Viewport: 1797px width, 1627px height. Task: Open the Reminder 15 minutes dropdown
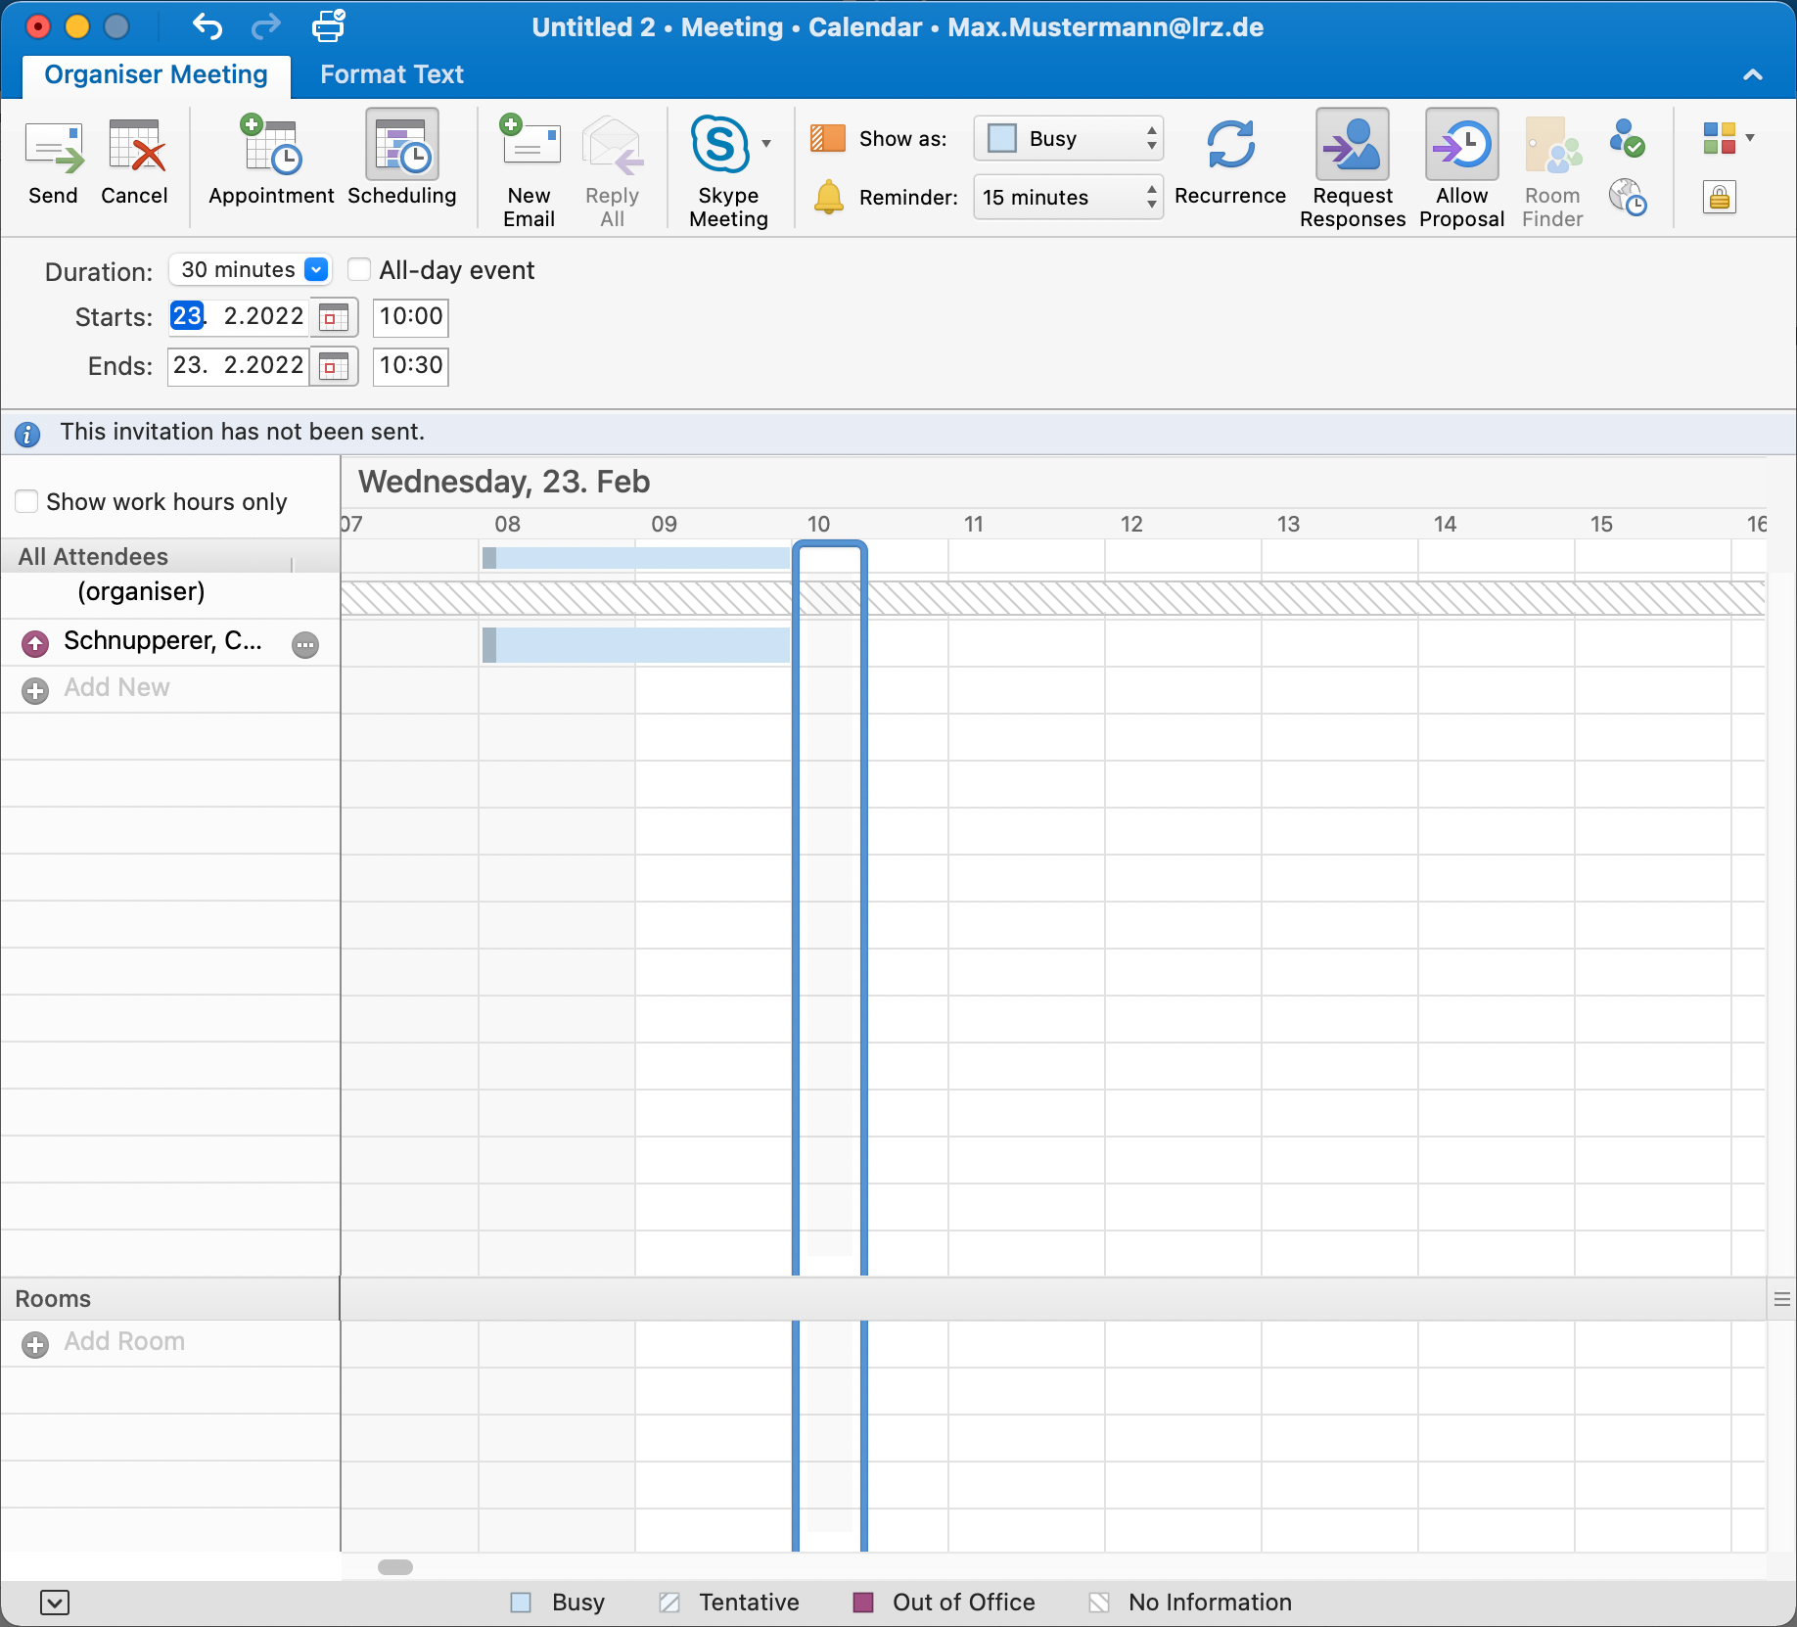[x=1068, y=198]
